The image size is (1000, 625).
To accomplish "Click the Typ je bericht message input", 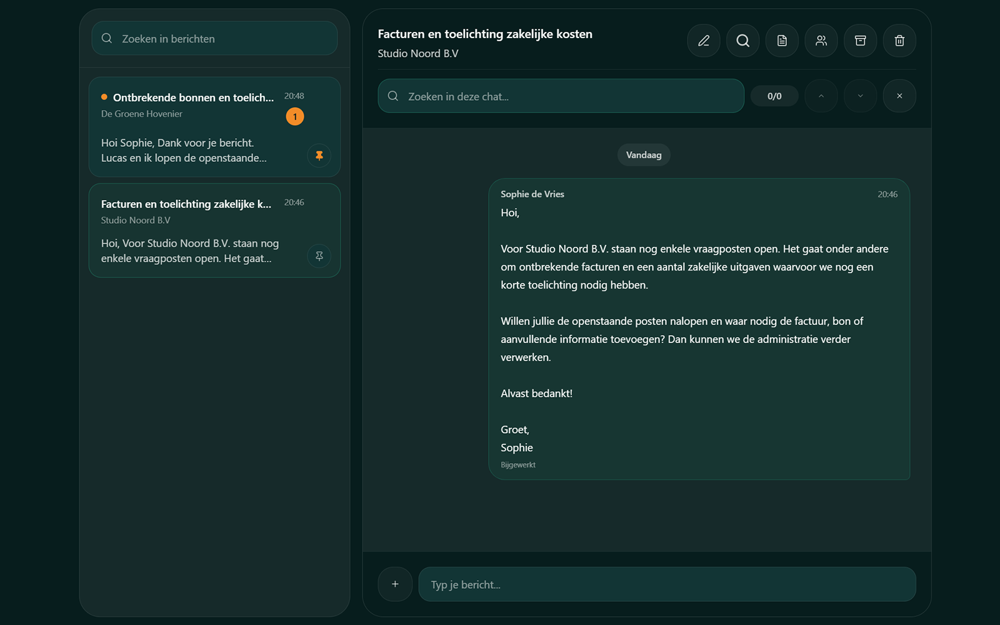I will point(667,584).
